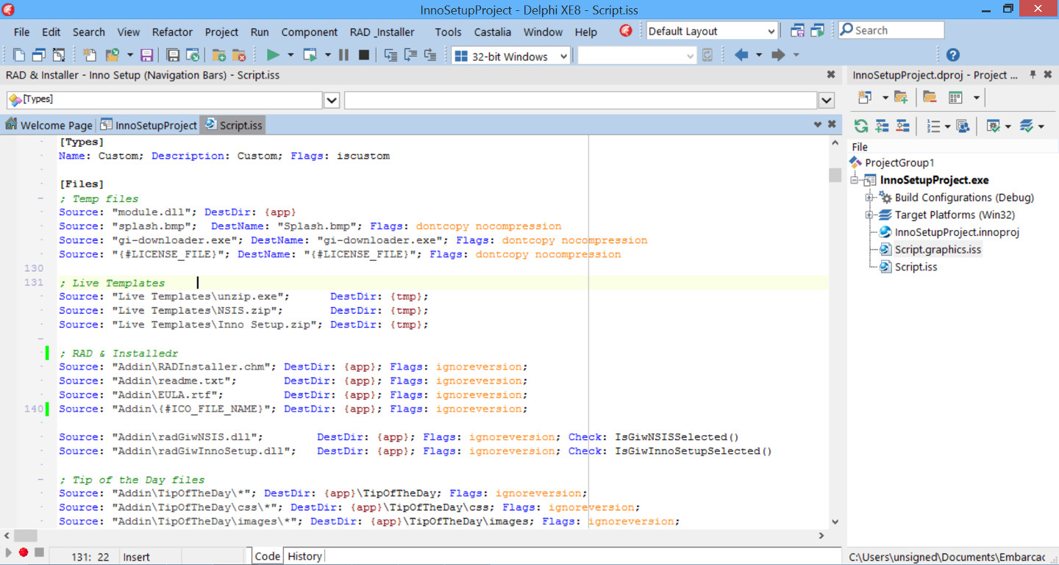
Task: Open the File menu
Action: (22, 32)
